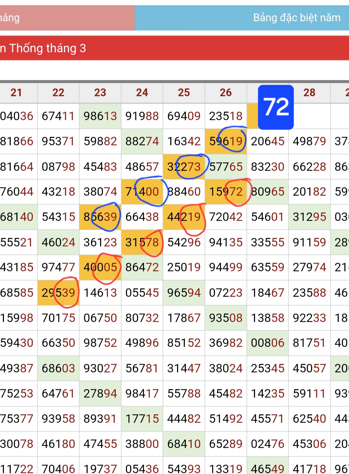The height and width of the screenshot is (474, 349).
Task: Tap the number 66438
Action: coord(142,217)
